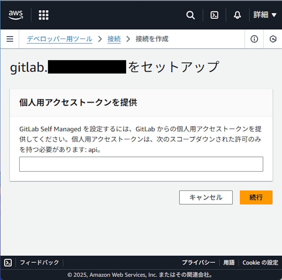Click the キャンセル button
Screen dimensions: 282x280
(206, 197)
